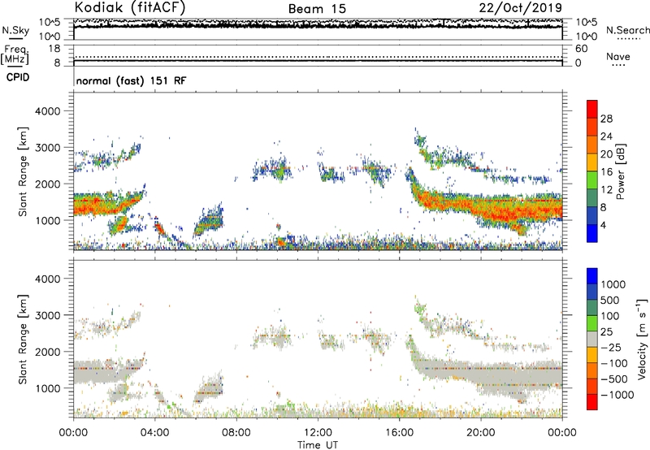Click the "1000" velocity scale value
The height and width of the screenshot is (450, 650).
(x=613, y=284)
